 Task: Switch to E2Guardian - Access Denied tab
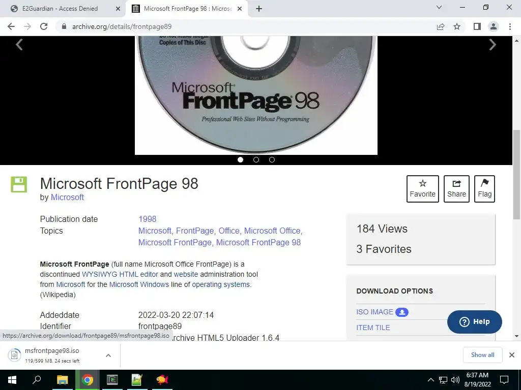click(60, 9)
